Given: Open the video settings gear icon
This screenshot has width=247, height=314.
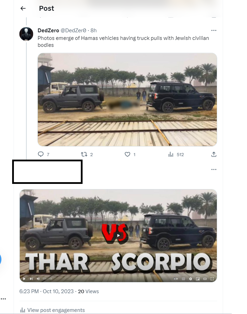Looking at the screenshot, I should [x=190, y=279].
